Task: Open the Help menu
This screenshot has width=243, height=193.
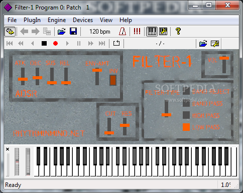Action: [x=126, y=20]
